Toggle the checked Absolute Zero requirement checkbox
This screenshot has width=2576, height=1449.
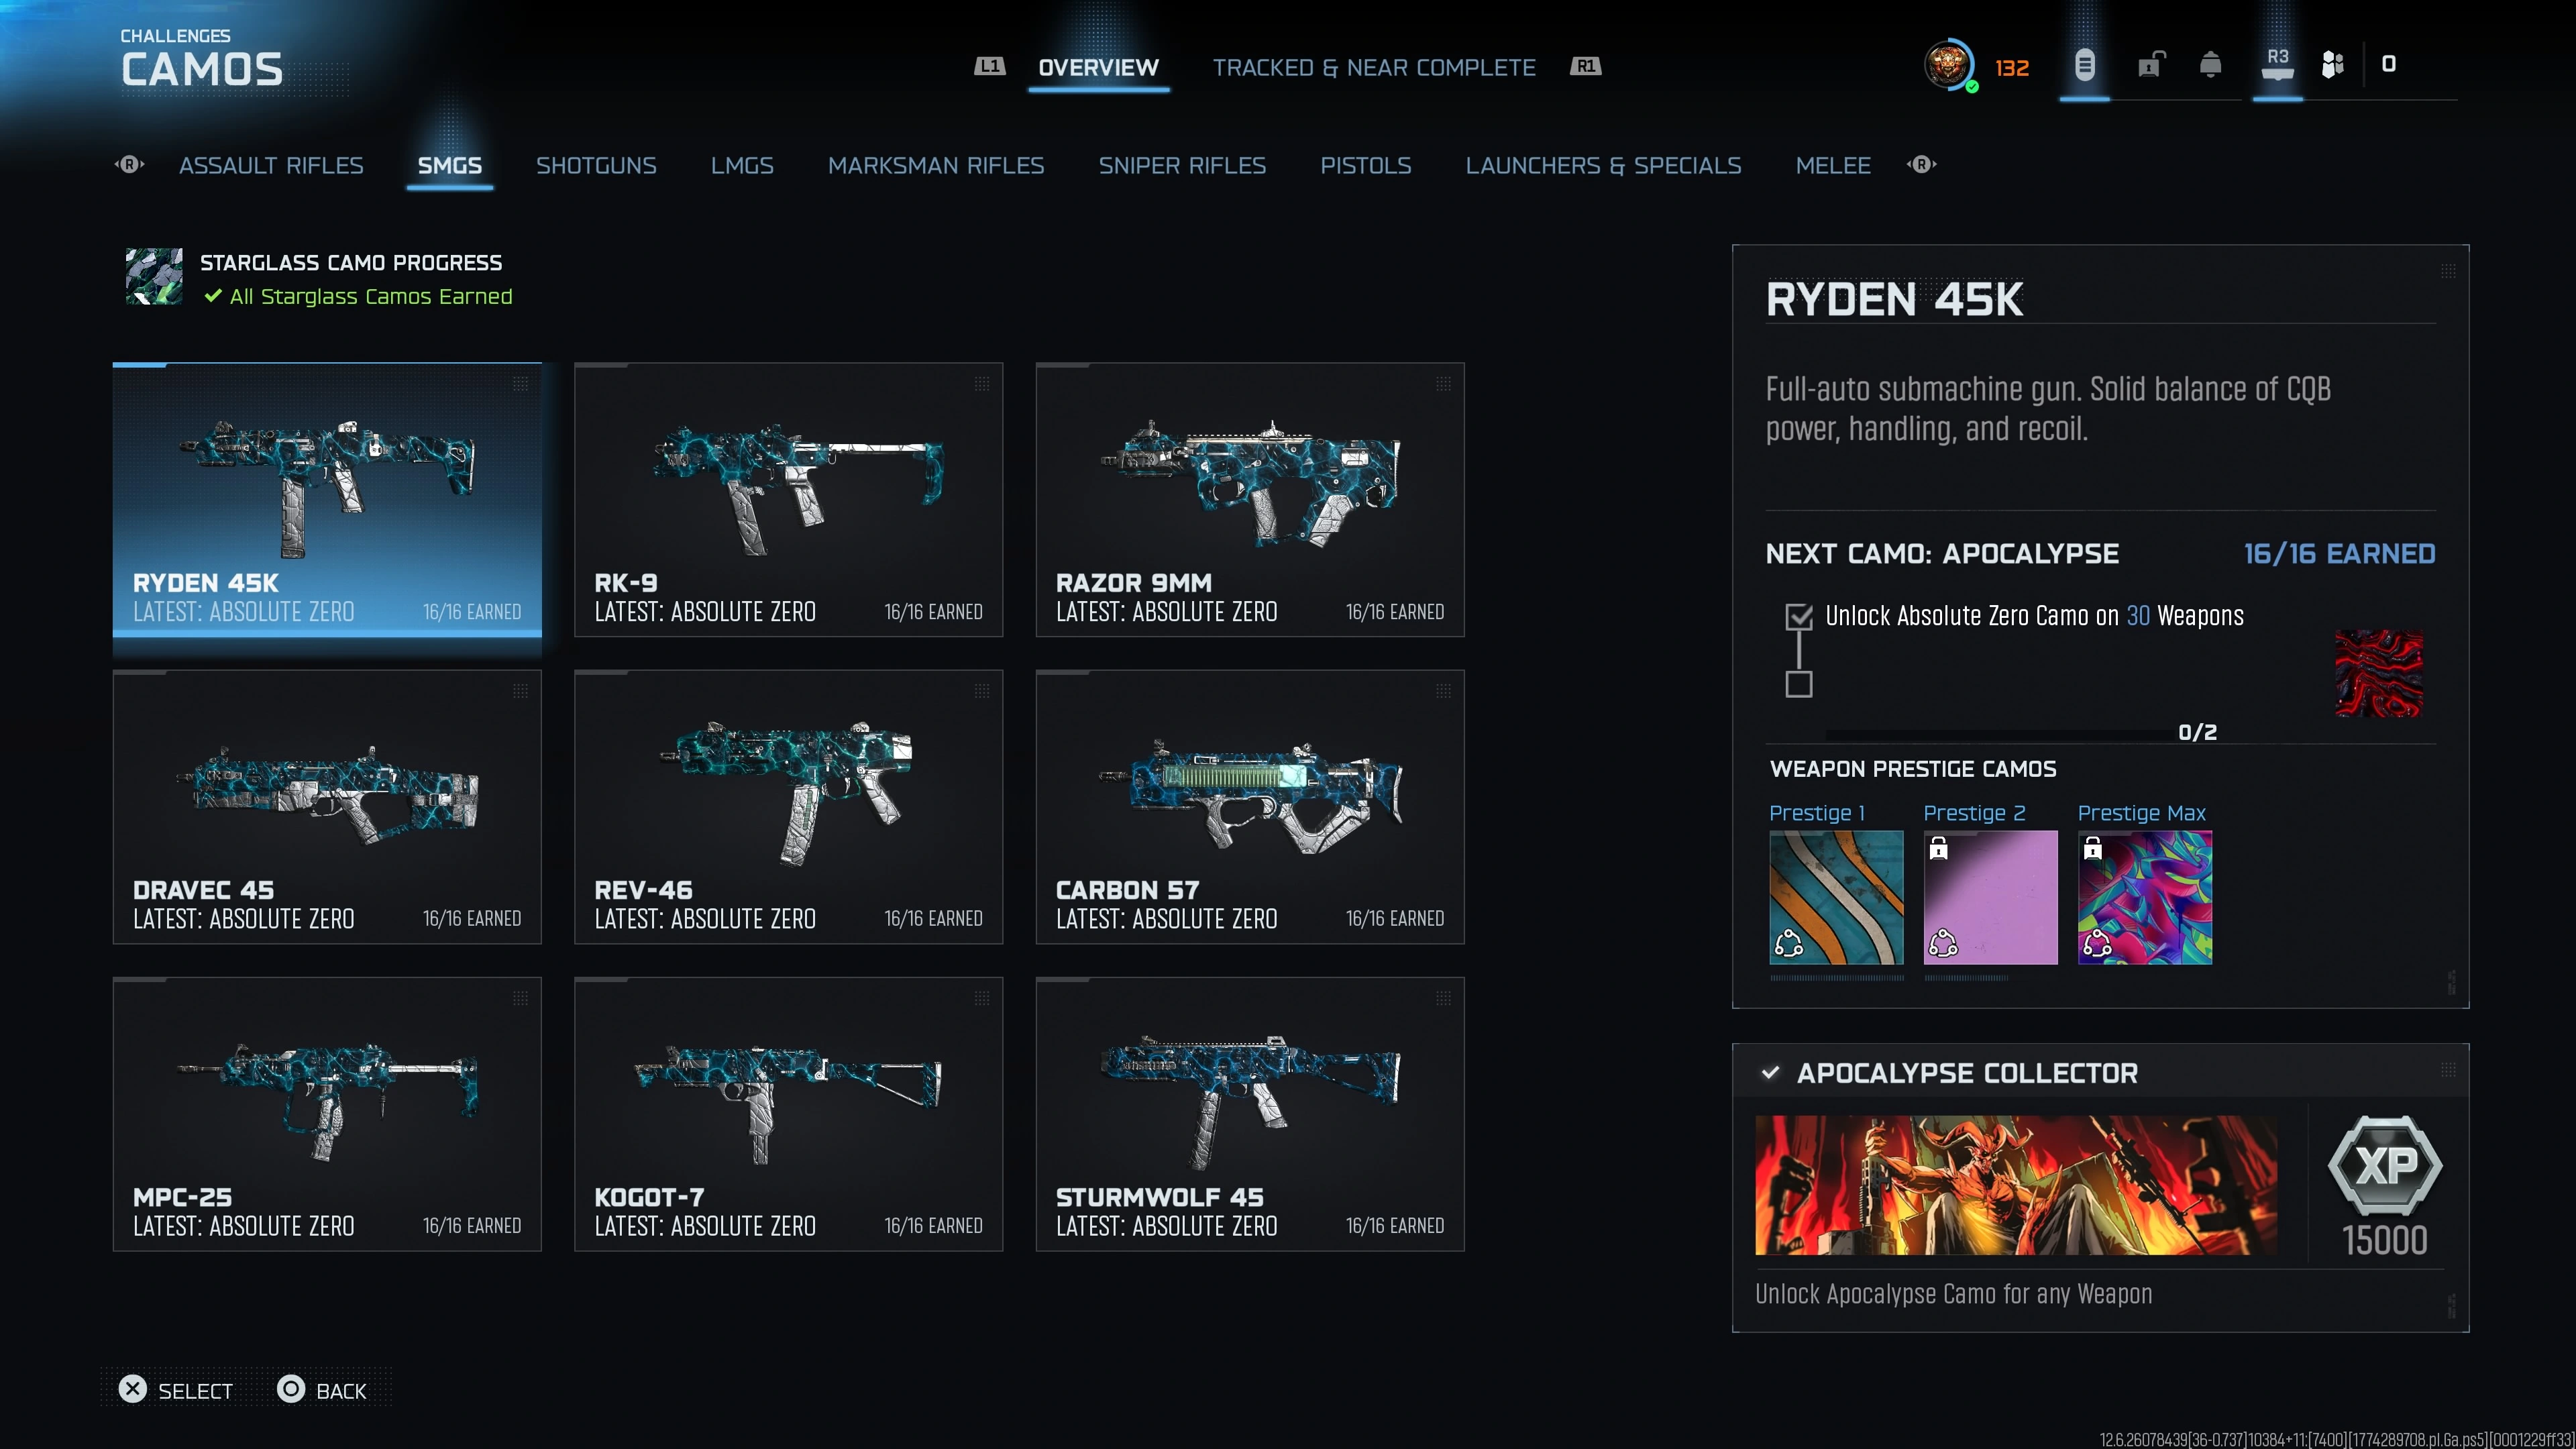1799,617
